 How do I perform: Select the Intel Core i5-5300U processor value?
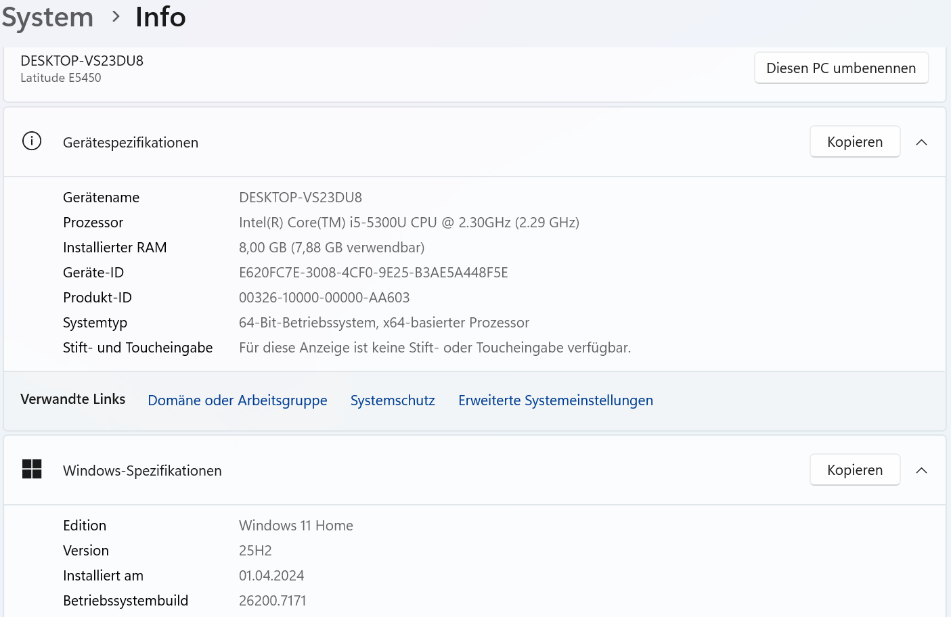[x=409, y=223]
